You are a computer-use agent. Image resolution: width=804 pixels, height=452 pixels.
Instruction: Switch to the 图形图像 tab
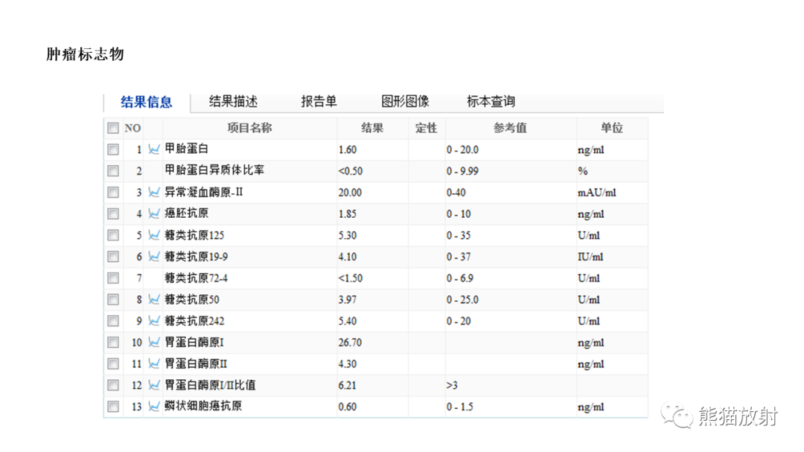tap(405, 101)
